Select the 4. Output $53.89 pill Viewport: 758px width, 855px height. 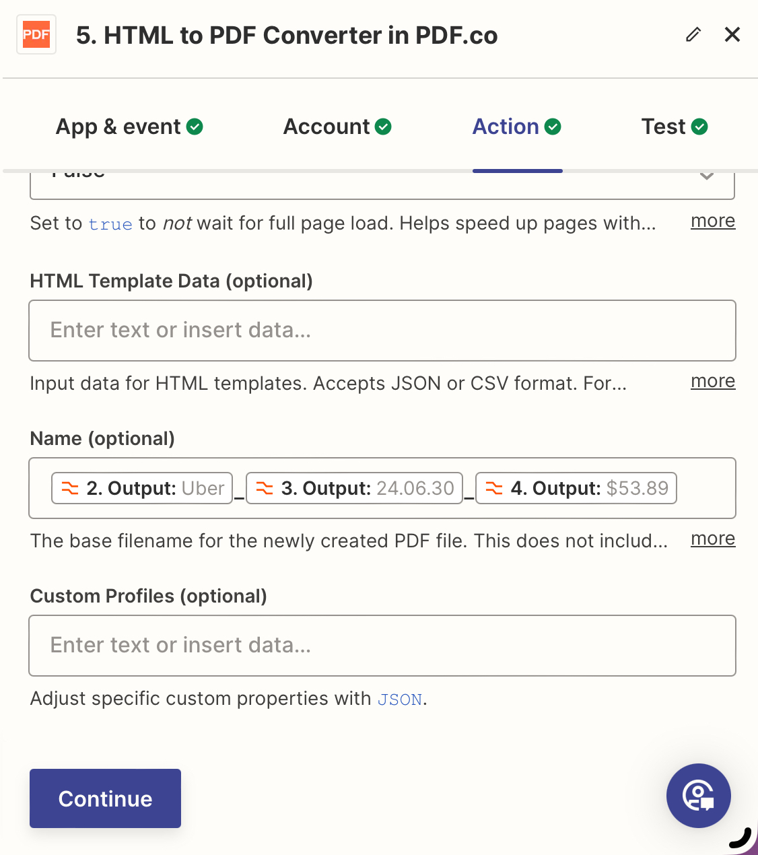pos(576,488)
